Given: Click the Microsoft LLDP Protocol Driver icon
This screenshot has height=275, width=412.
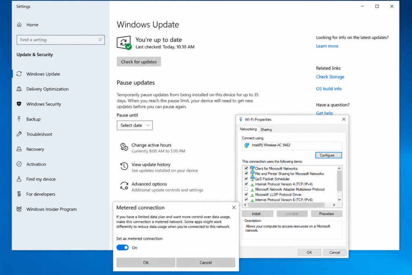Looking at the screenshot, I should click(252, 195).
